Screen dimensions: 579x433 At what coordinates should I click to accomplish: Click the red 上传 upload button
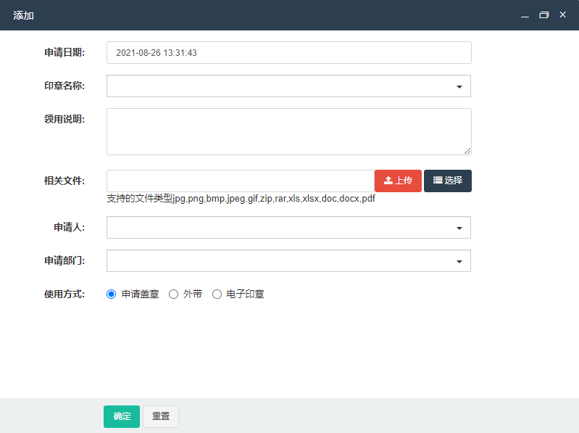click(x=398, y=181)
